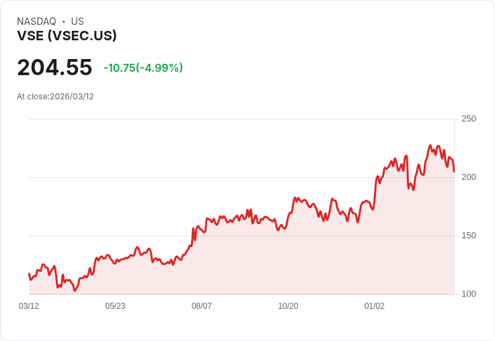This screenshot has width=495, height=341.
Task: Click the 08/07 date on the x-axis
Action: pyautogui.click(x=202, y=306)
